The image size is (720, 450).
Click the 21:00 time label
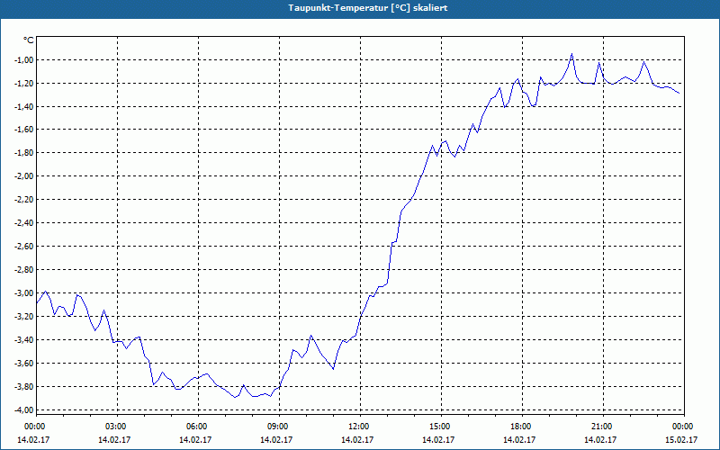600,427
